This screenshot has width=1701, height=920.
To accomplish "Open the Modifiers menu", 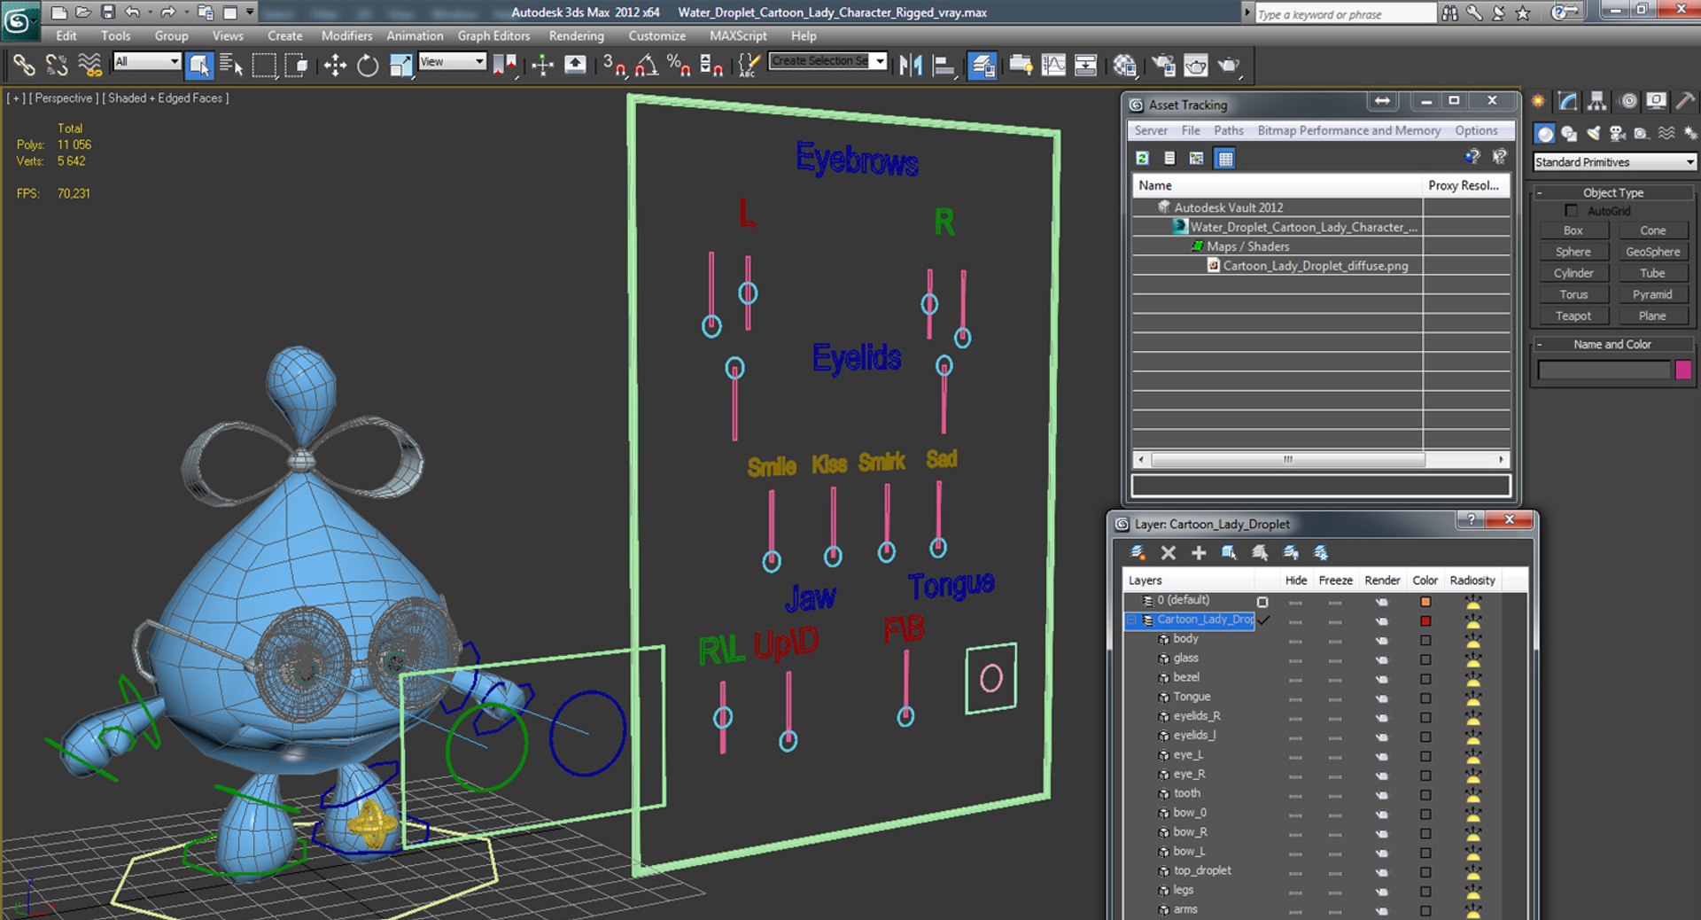I will (x=346, y=35).
